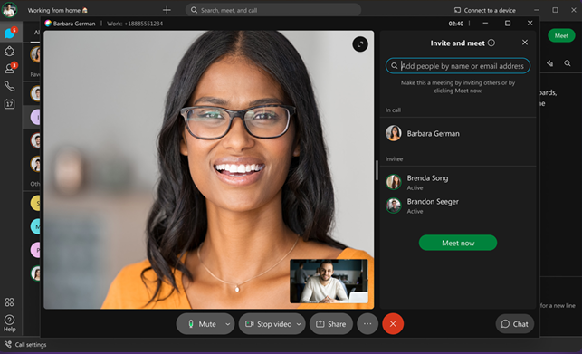Open Messaging tab in the sidebar
Viewport: 582px width, 354px height.
pyautogui.click(x=10, y=33)
